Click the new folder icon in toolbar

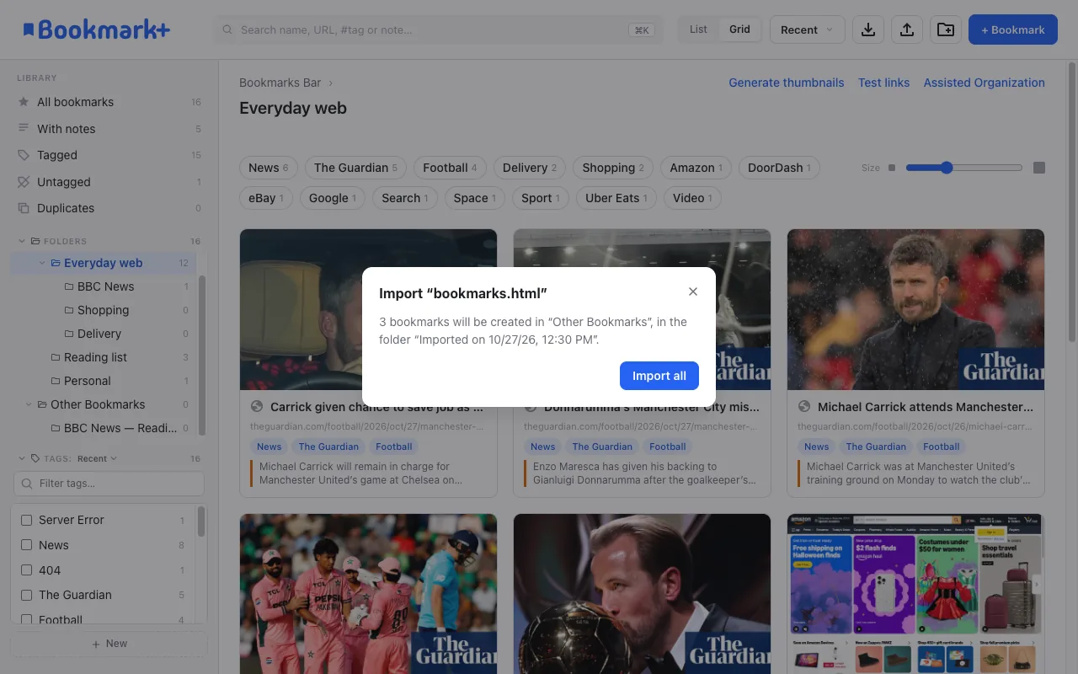(x=946, y=29)
